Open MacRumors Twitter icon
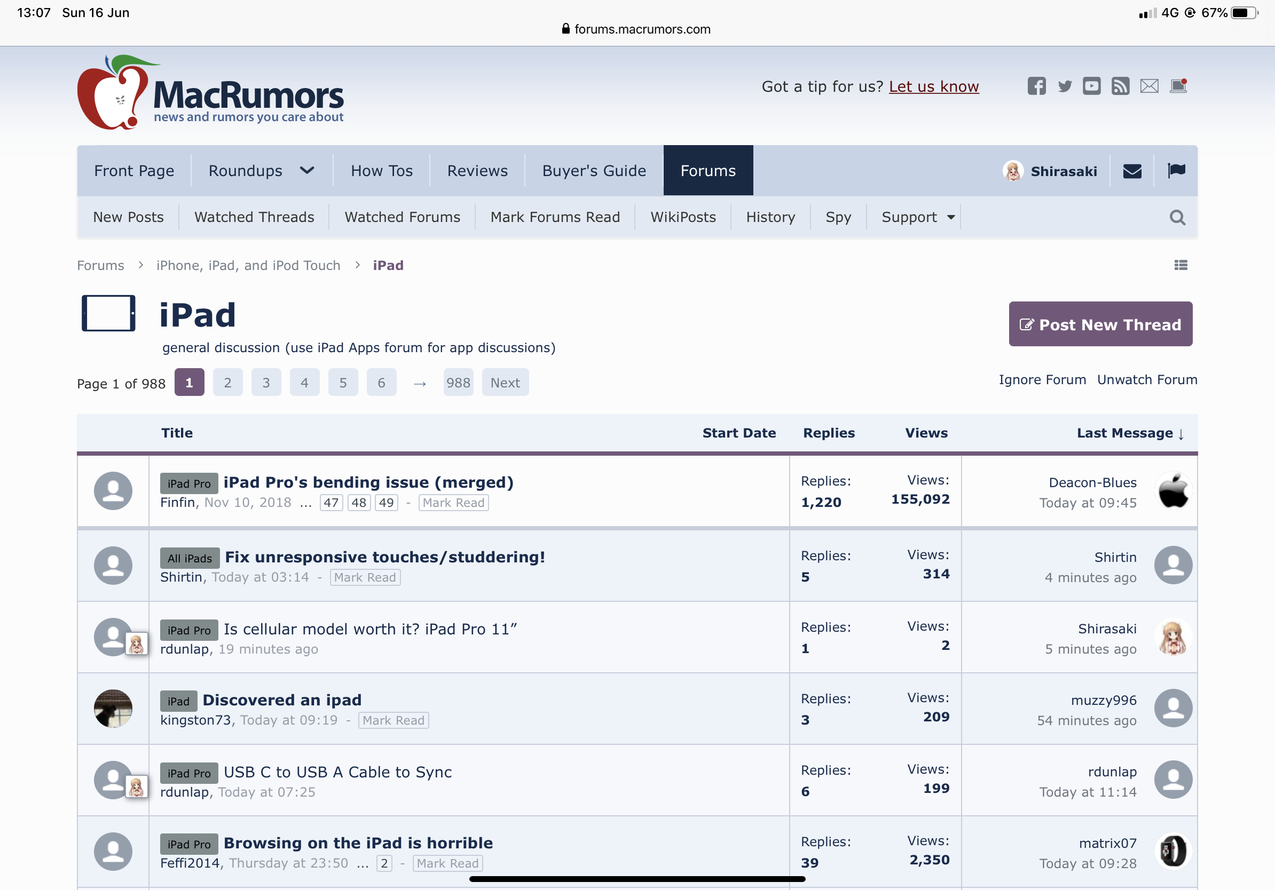Viewport: 1275px width, 890px height. (1065, 86)
